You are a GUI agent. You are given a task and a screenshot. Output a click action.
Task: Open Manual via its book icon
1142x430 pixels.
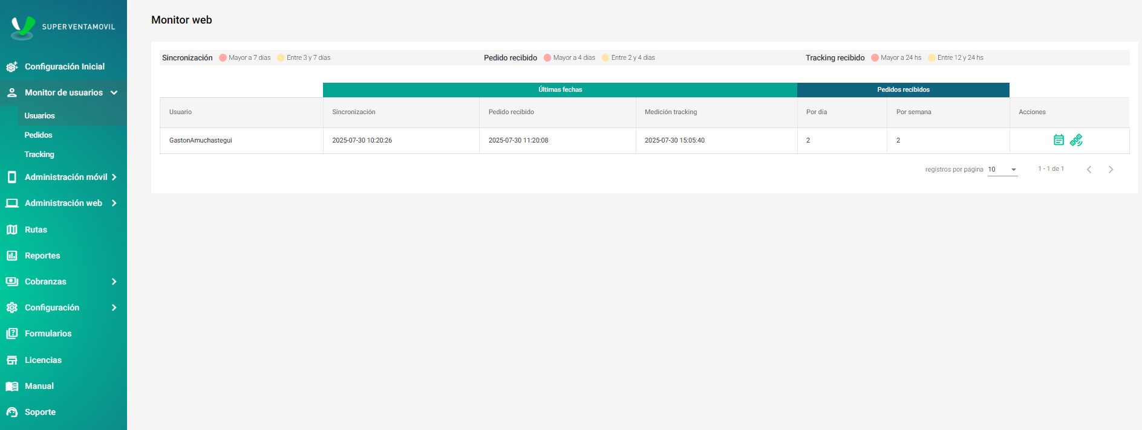point(11,386)
